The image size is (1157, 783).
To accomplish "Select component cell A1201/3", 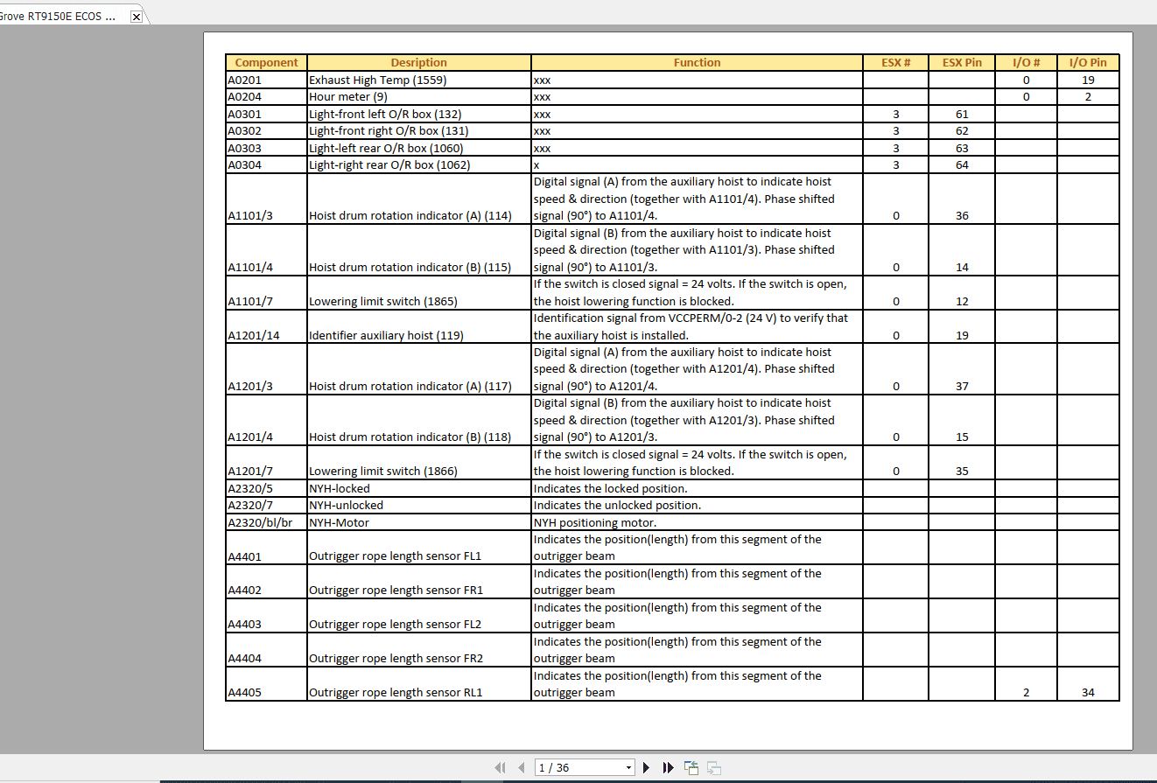I will (x=266, y=369).
